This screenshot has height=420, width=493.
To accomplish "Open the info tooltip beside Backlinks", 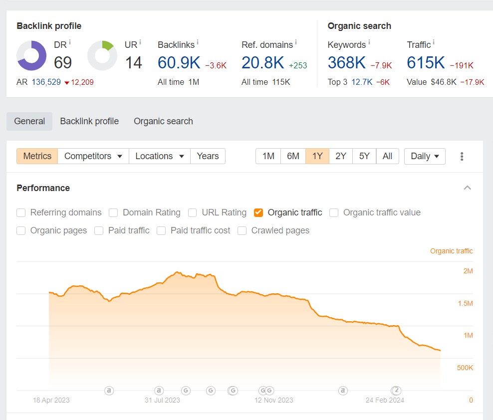I will [198, 42].
